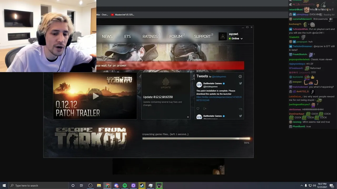Click the 'Type here to search' box
Image resolution: width=337 pixels, height=189 pixels.
point(38,186)
